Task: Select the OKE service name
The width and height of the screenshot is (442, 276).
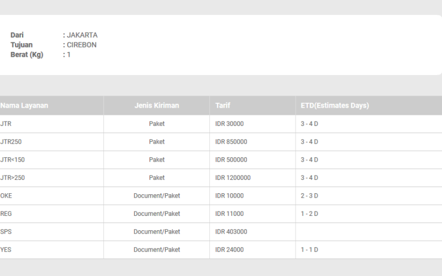Action: tap(6, 196)
